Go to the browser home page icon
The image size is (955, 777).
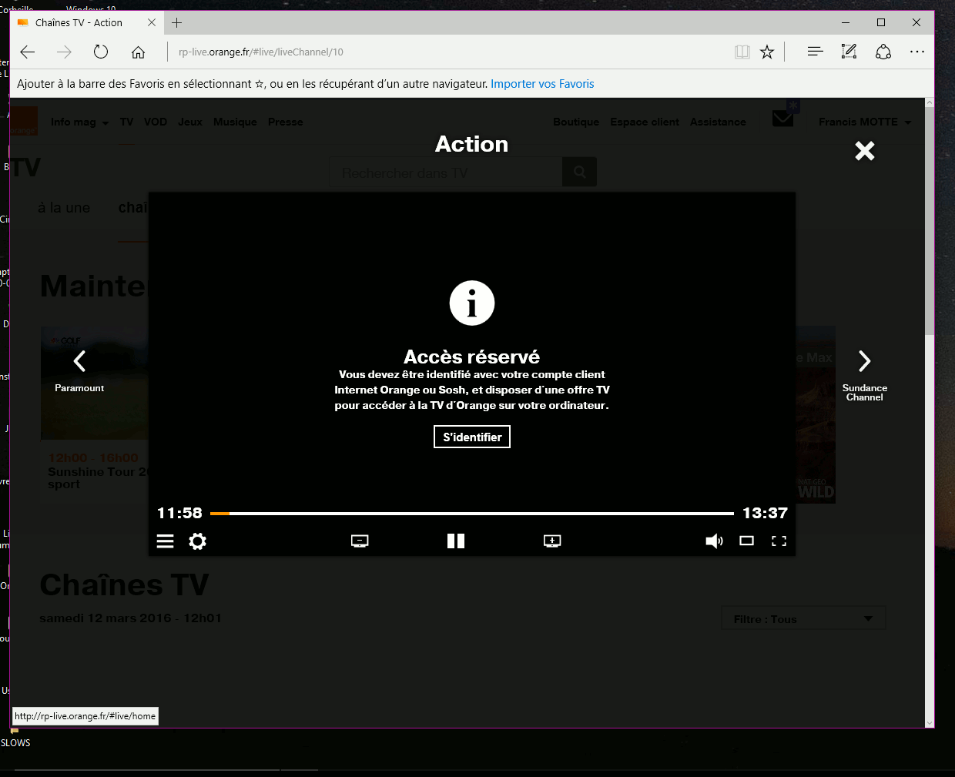click(x=138, y=52)
